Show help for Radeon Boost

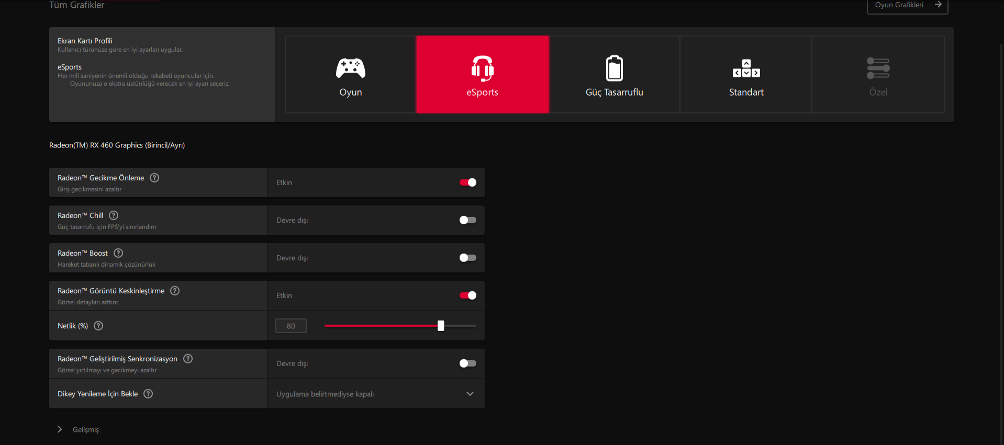tap(118, 253)
